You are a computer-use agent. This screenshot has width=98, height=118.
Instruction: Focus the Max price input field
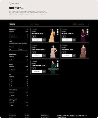pos(23,49)
